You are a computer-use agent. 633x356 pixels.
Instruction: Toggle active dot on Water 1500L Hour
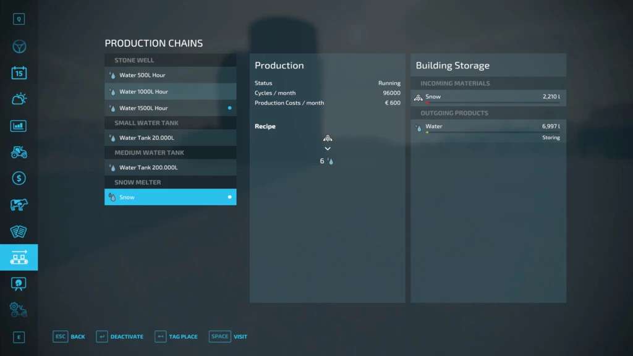click(229, 108)
